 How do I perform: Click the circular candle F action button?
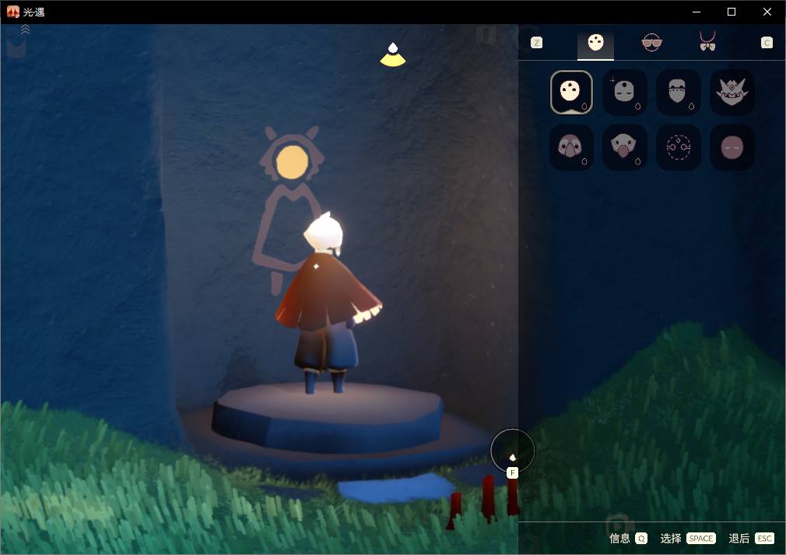(x=512, y=451)
